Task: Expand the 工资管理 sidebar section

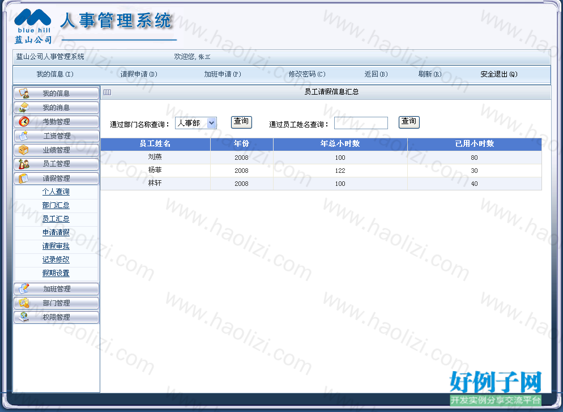Action: click(57, 136)
